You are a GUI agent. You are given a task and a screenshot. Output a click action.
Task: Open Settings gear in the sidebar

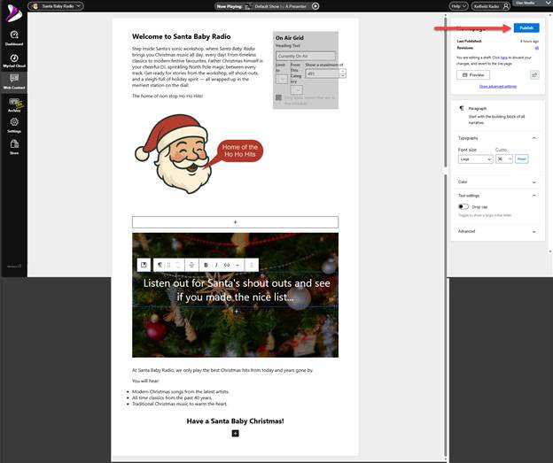pos(14,126)
